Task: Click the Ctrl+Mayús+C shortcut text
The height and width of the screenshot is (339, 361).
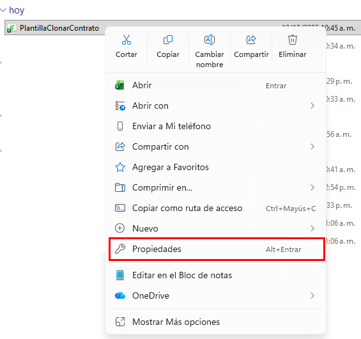Action: [291, 209]
